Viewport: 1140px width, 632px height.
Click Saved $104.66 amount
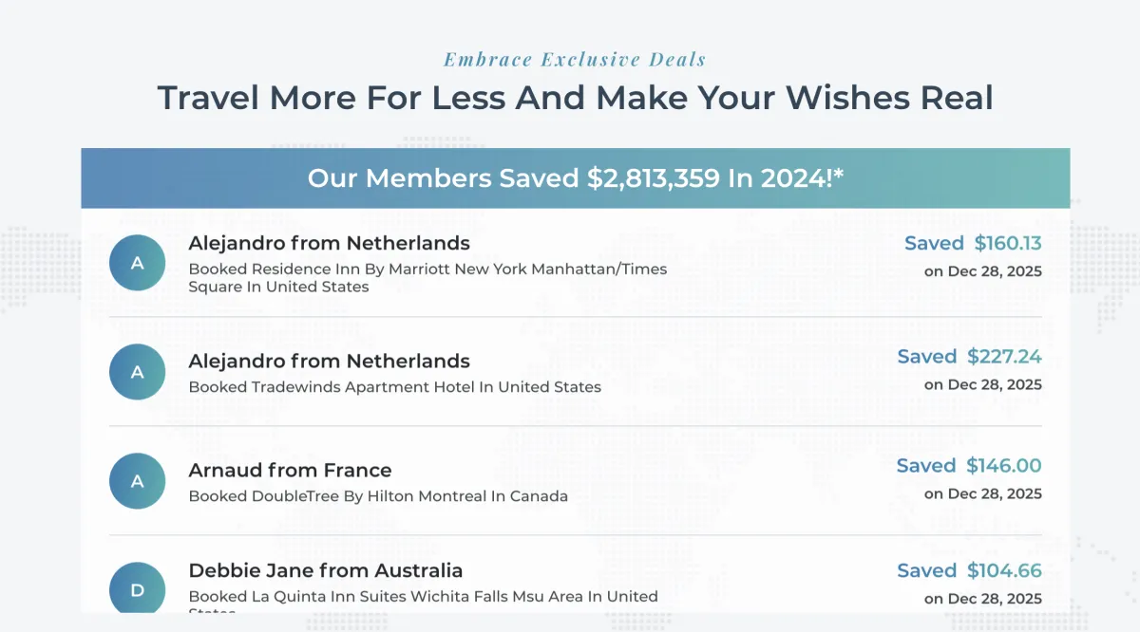pos(970,571)
